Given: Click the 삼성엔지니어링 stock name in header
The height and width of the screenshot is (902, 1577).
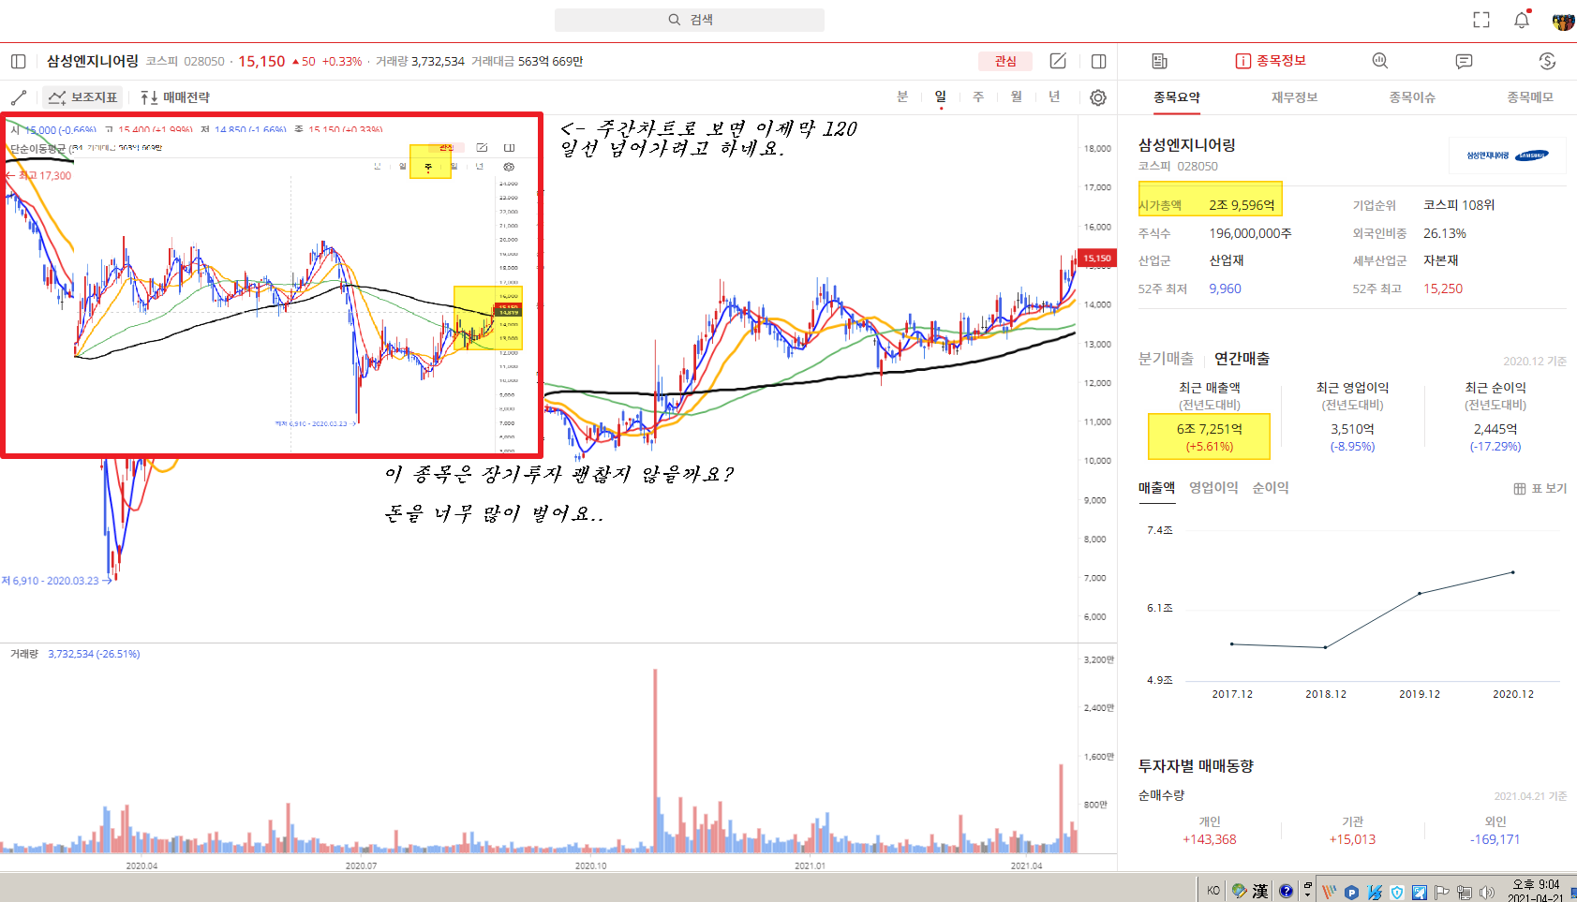Looking at the screenshot, I should click(93, 61).
